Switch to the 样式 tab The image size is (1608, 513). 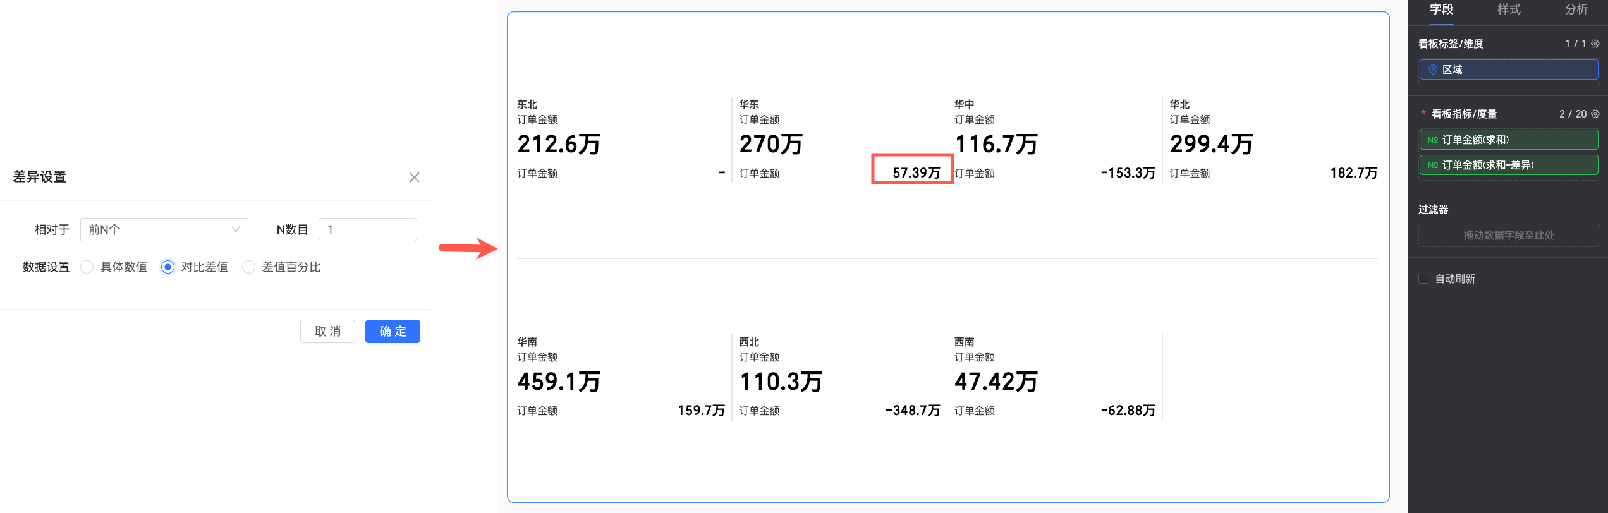pos(1509,9)
